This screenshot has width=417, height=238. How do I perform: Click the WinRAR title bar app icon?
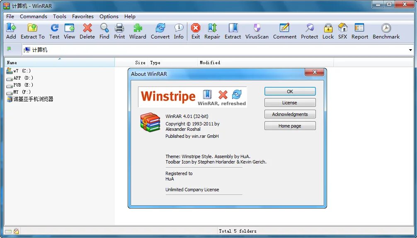point(6,5)
